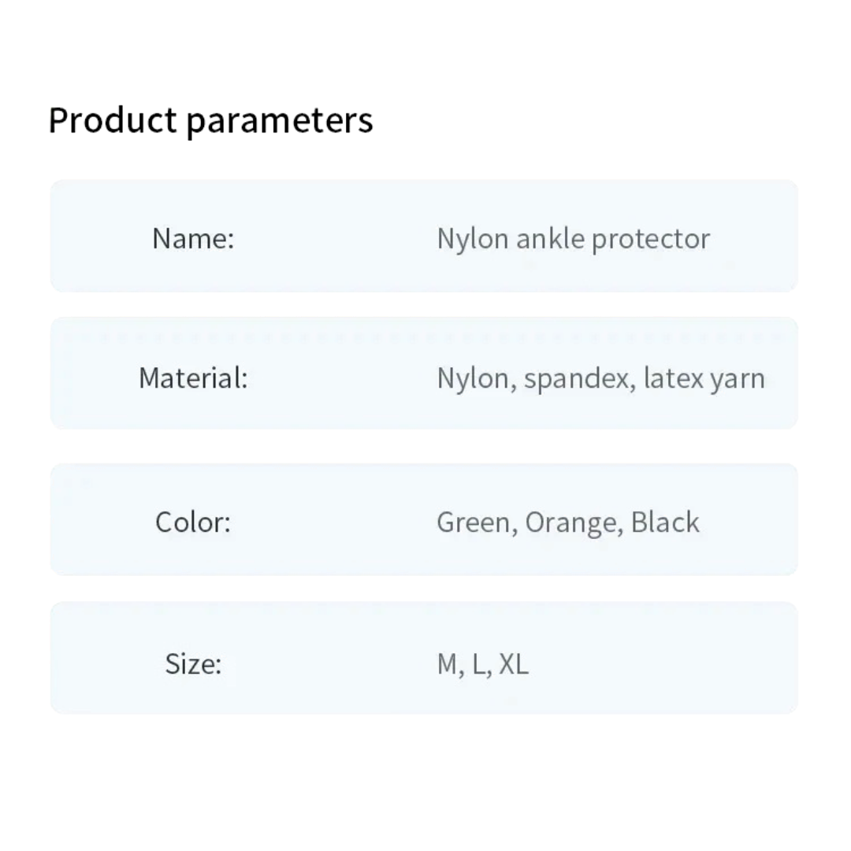This screenshot has width=851, height=851.
Task: Click the word Orange in colors
Action: click(x=571, y=524)
